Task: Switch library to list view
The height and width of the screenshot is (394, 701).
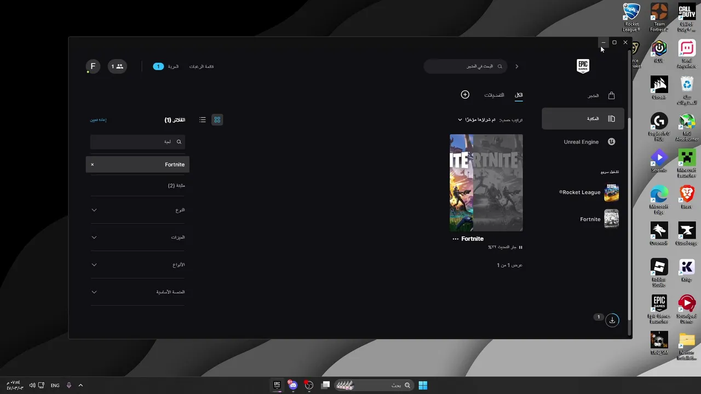Action: click(203, 119)
